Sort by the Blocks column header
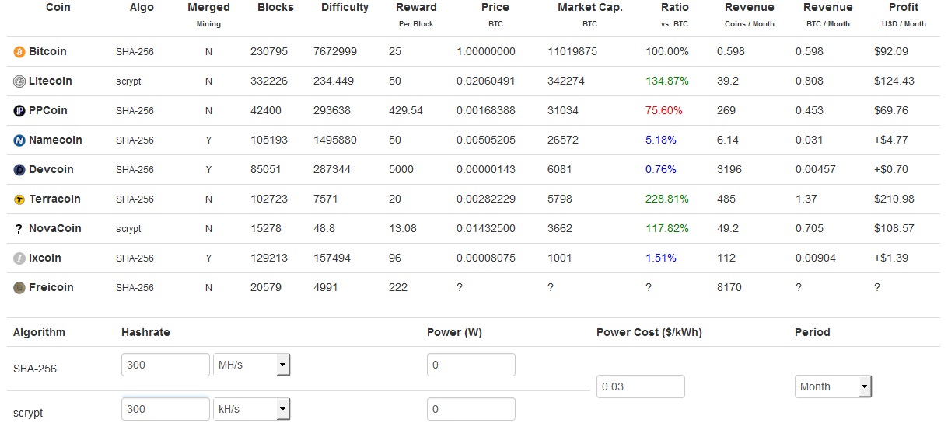 [x=275, y=8]
